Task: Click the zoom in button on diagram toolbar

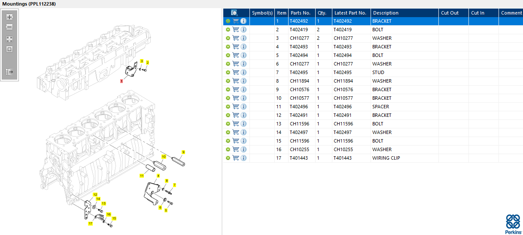Action: [x=9, y=18]
